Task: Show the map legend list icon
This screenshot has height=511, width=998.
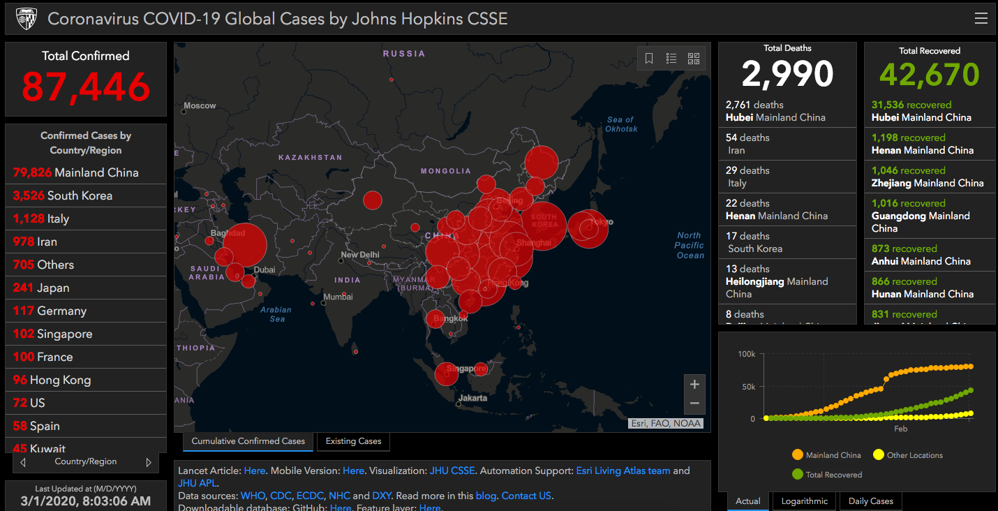Action: (x=671, y=59)
